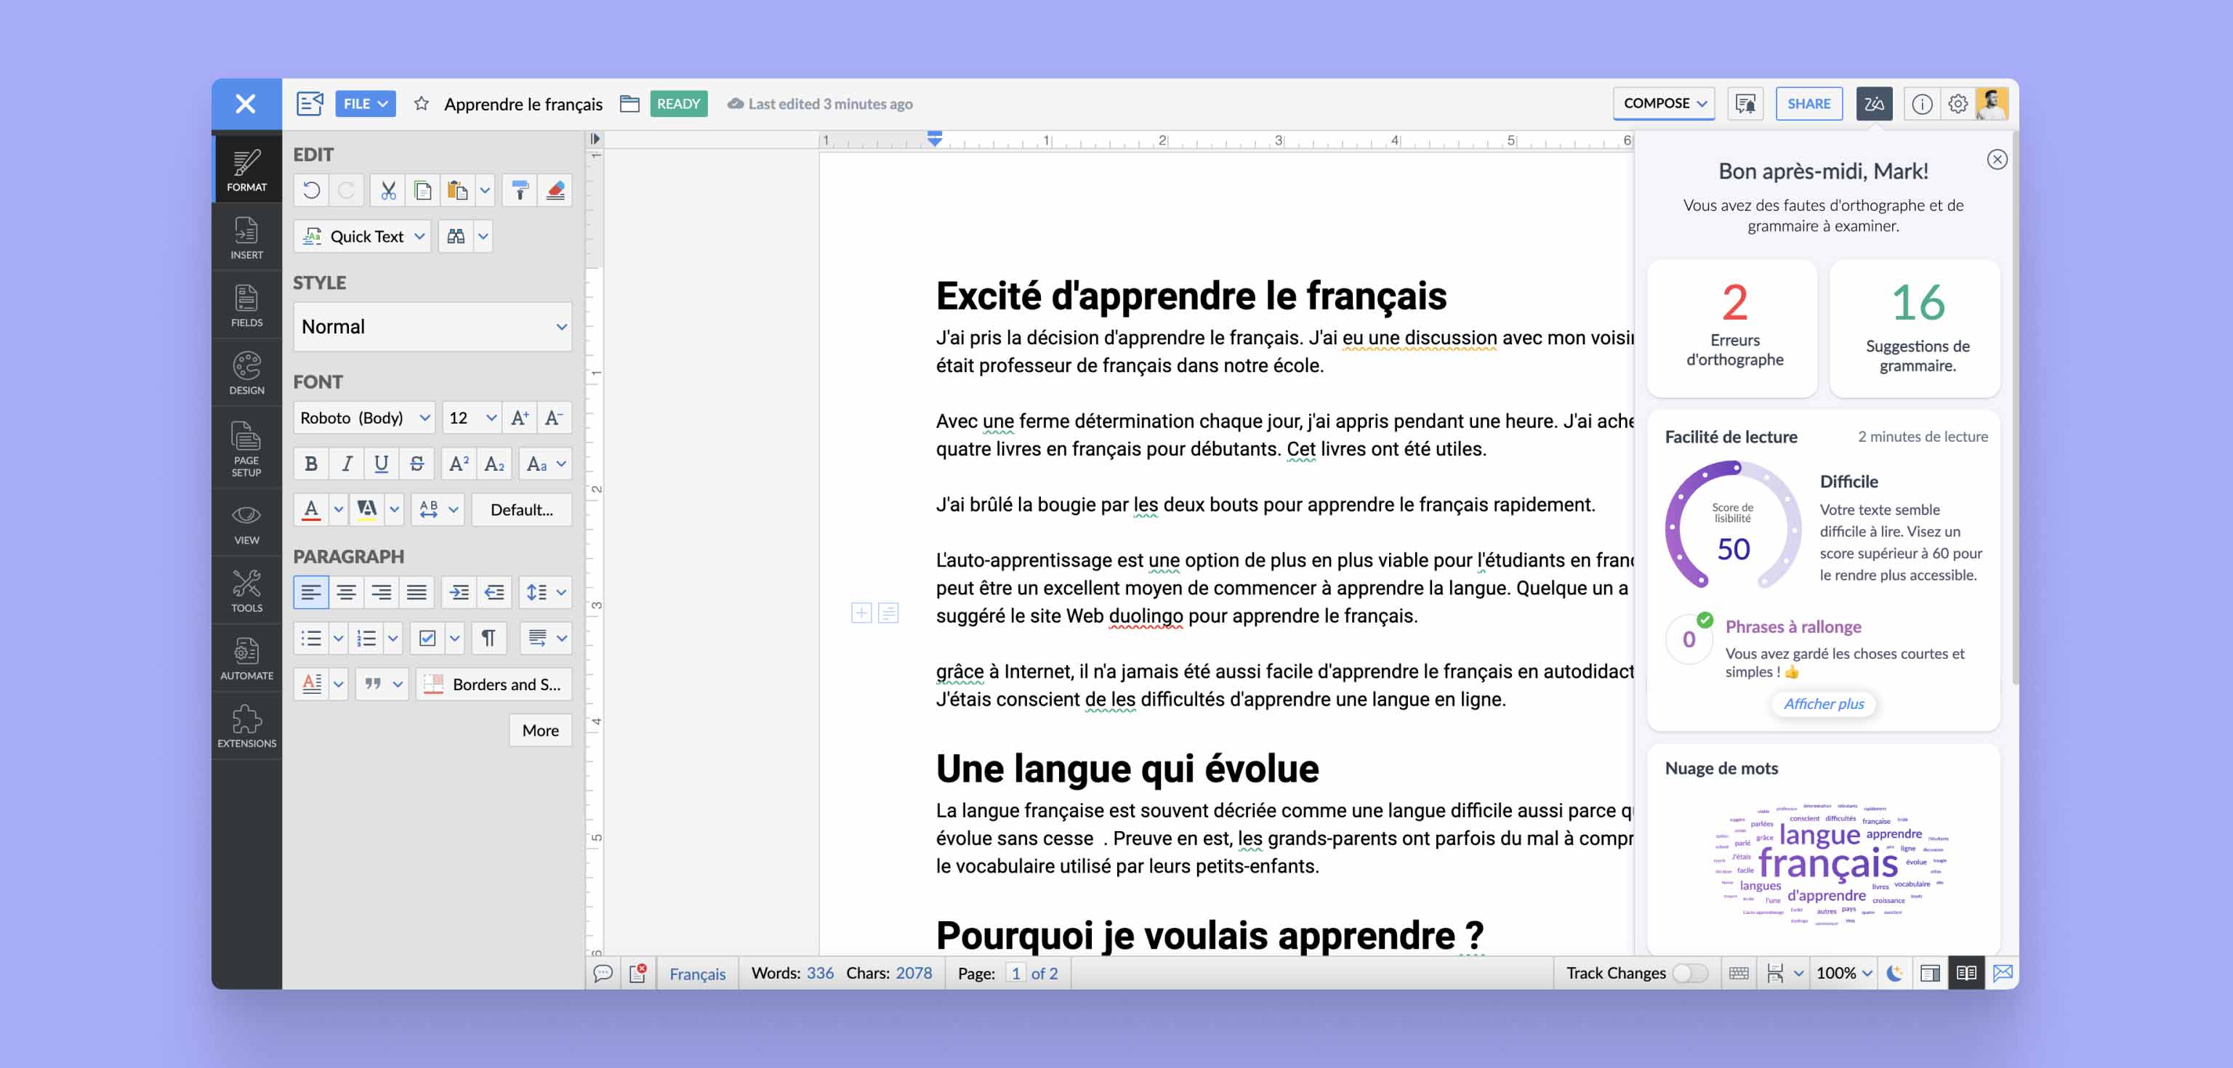This screenshot has height=1068, width=2233.
Task: Open the comments icon in the status bar
Action: point(603,974)
